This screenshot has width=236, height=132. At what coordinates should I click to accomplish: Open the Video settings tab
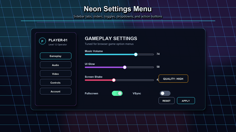(56, 74)
